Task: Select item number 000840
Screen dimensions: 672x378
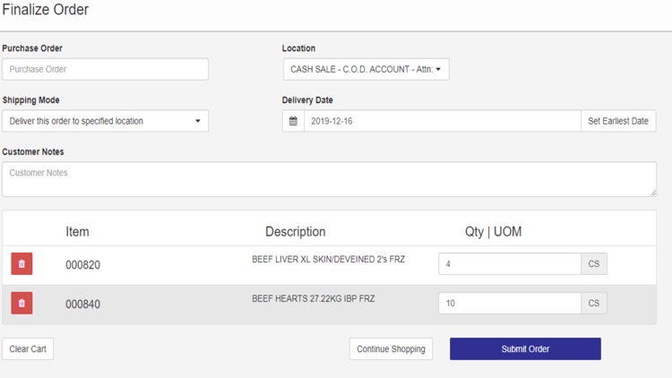Action: (82, 305)
